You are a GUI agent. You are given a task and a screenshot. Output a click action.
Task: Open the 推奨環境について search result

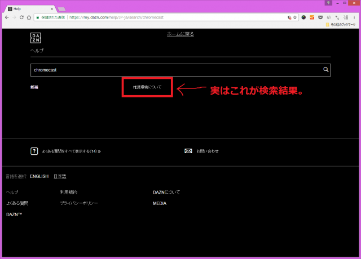147,87
